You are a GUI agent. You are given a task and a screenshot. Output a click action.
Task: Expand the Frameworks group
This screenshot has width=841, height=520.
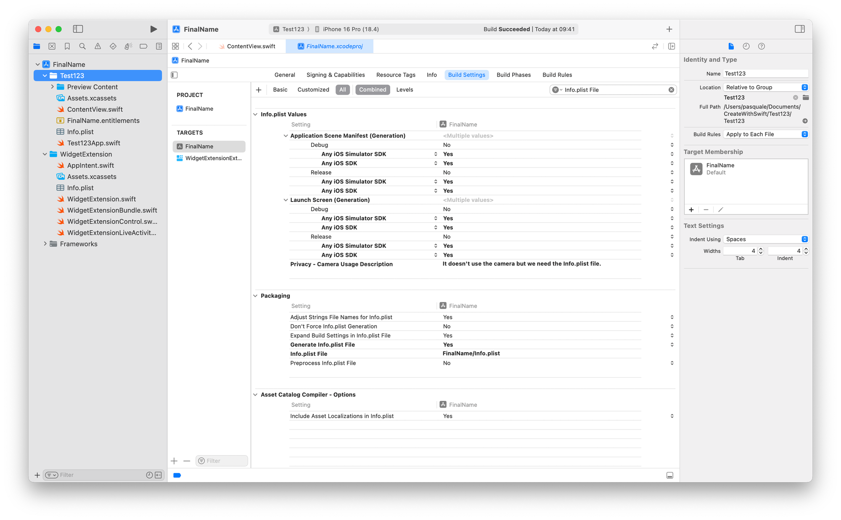click(x=45, y=244)
